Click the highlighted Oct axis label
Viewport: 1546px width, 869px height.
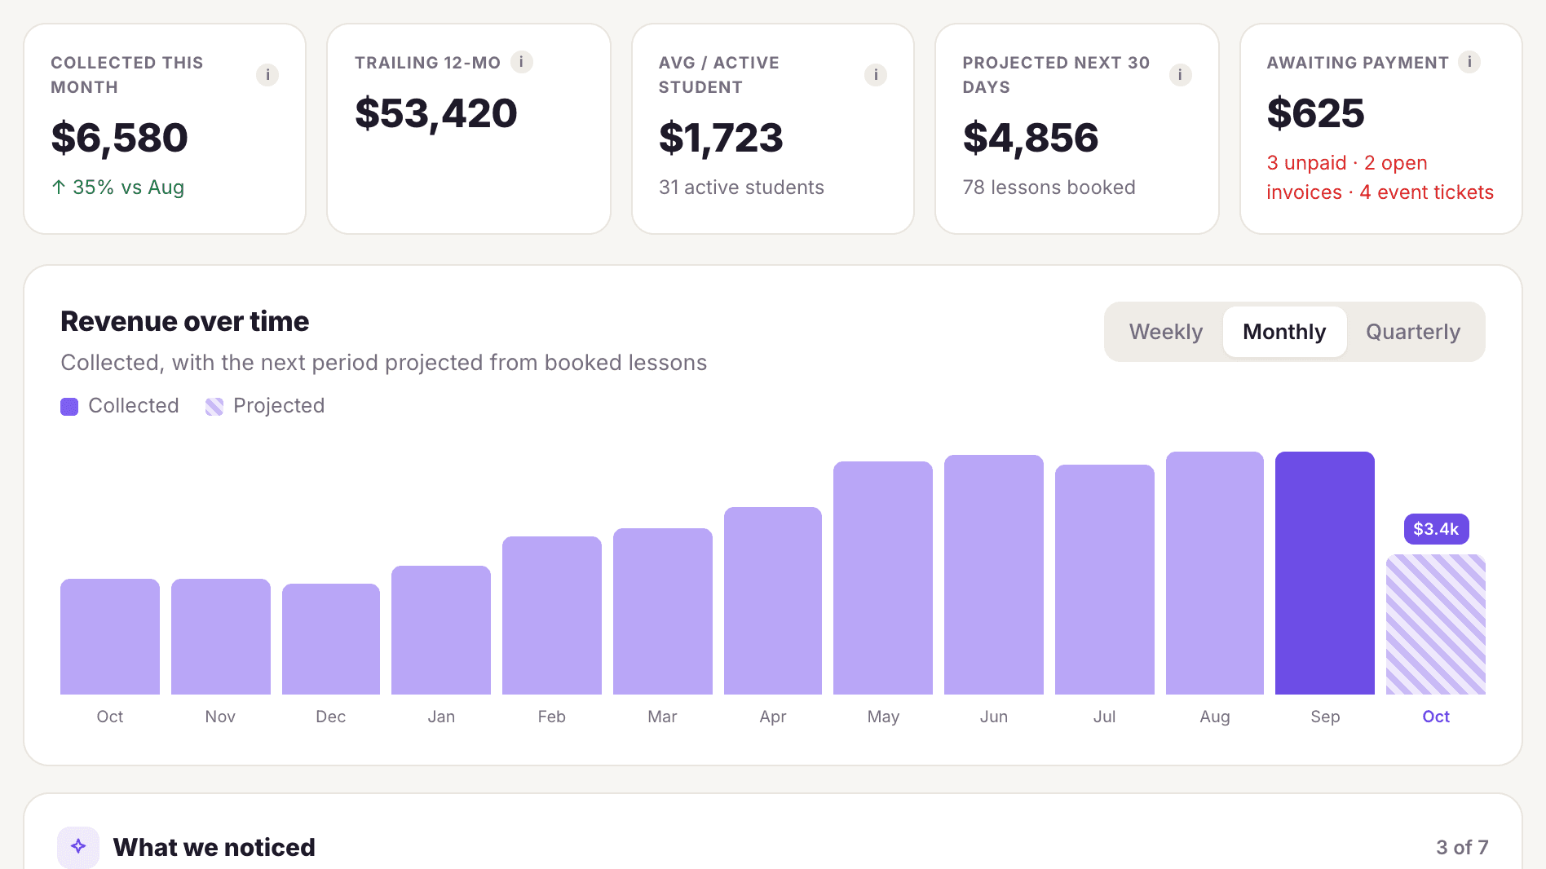1436,717
